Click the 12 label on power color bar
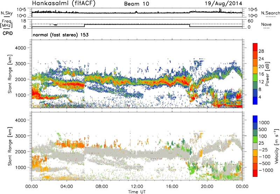Viewport: 280px width, 194px height. 261,82
